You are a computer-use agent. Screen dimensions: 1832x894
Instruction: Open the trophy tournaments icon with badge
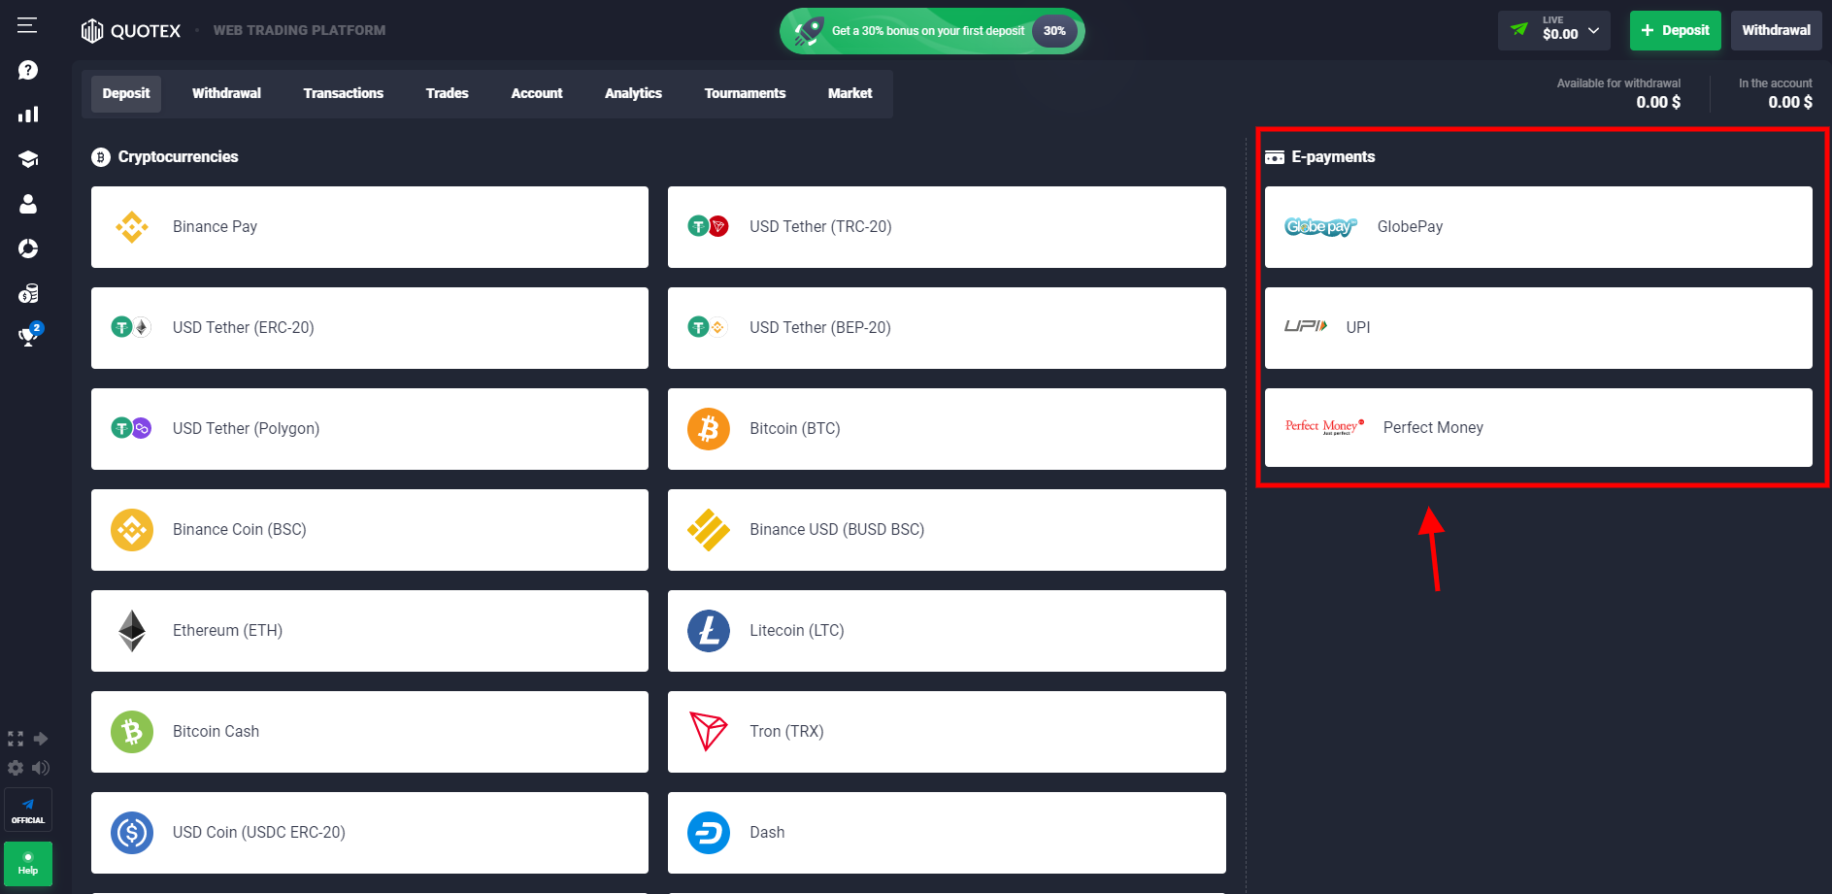29,335
